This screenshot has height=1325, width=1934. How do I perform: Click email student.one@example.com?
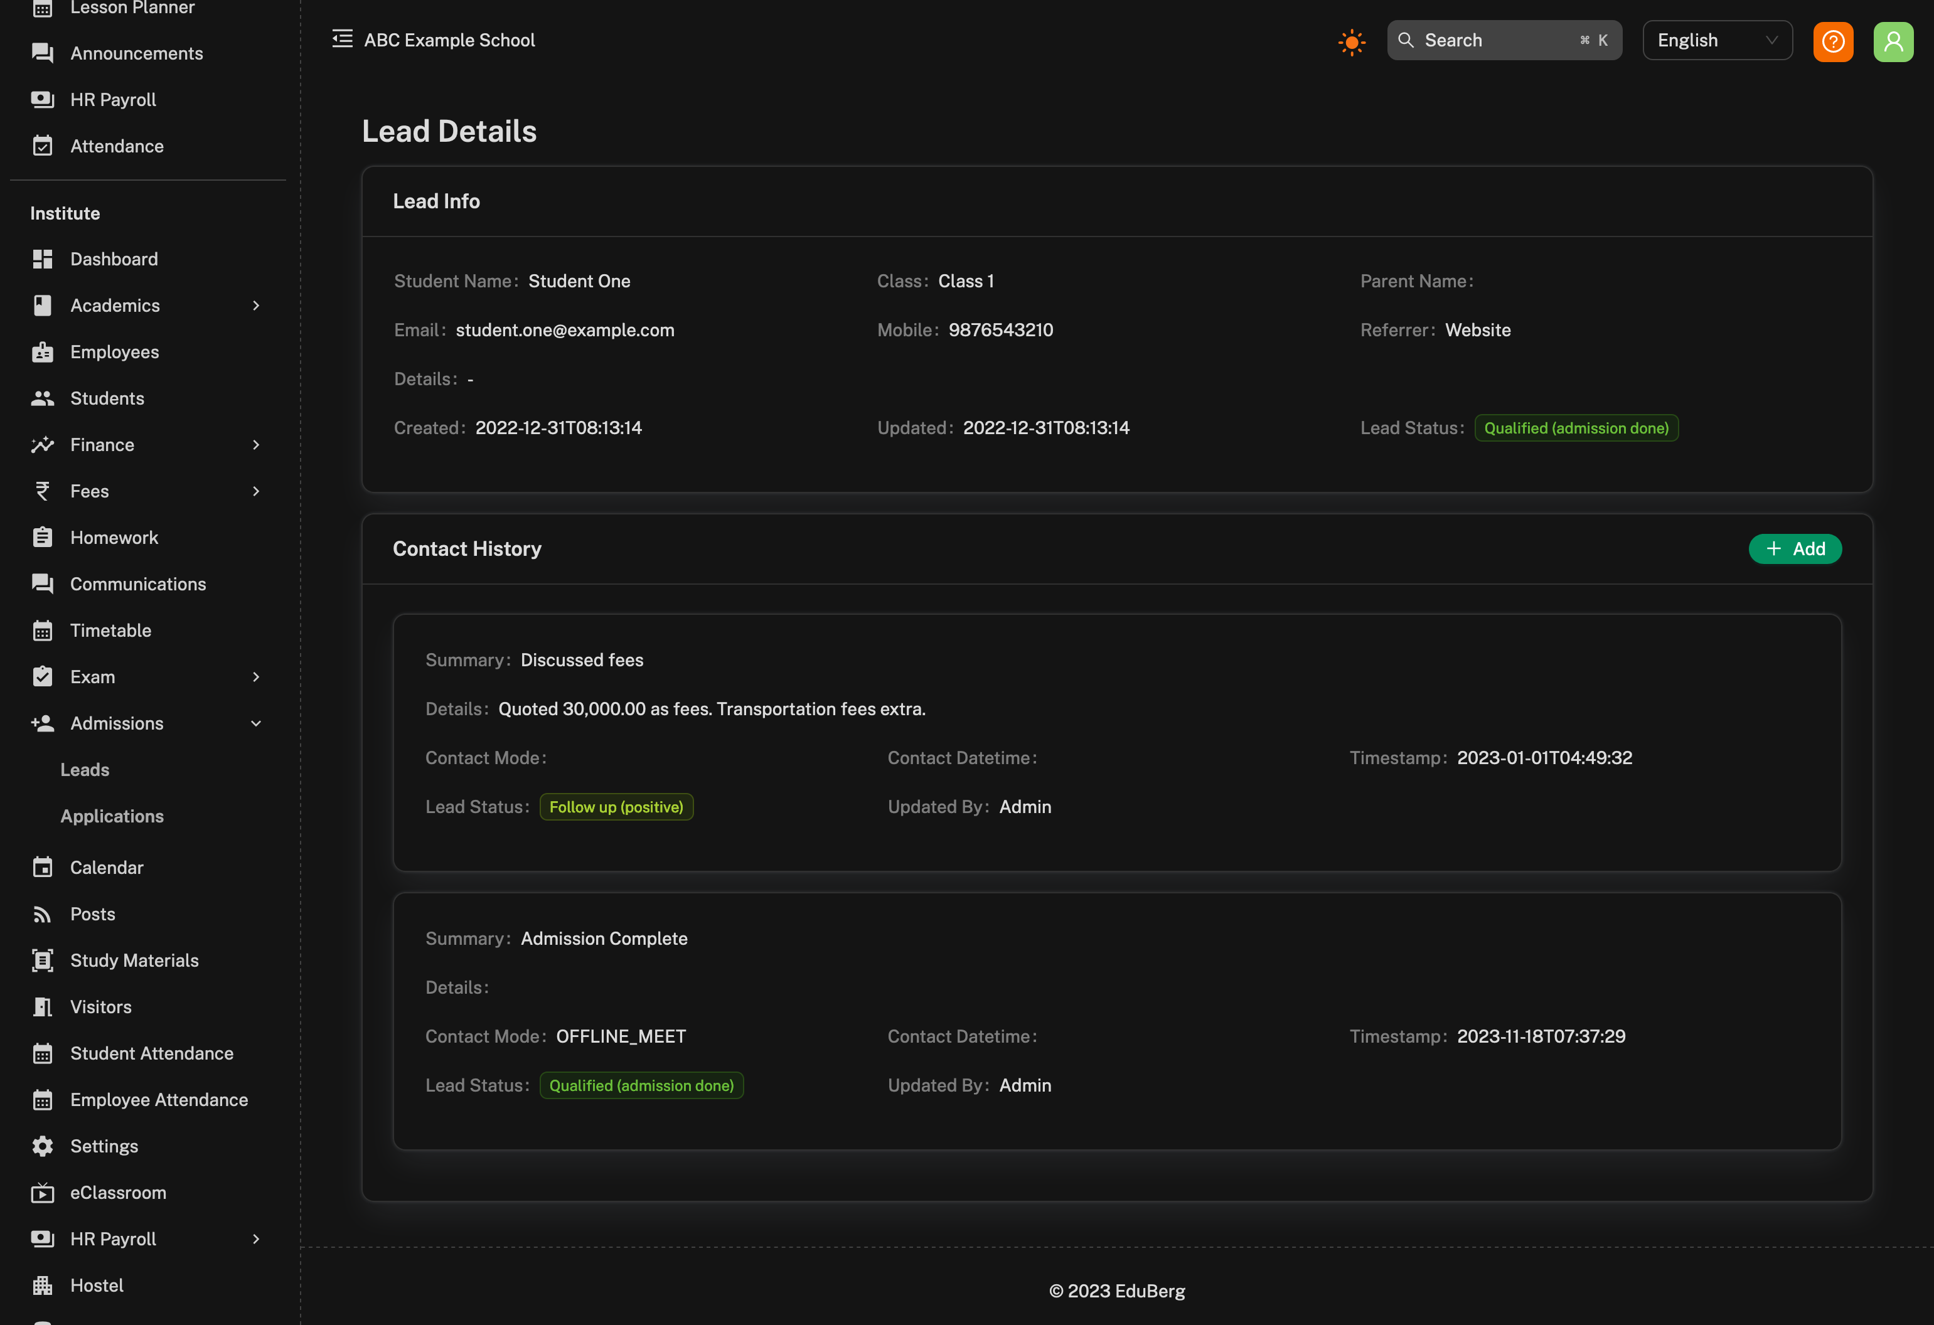click(x=565, y=330)
